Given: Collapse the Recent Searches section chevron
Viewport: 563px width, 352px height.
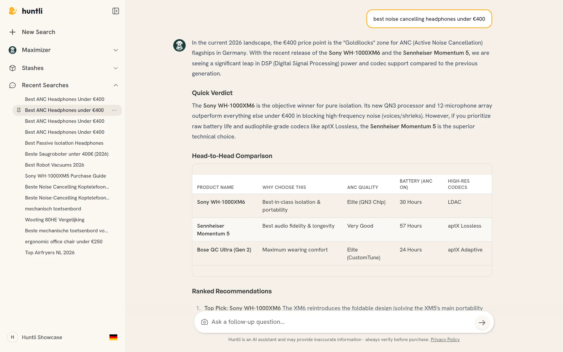Looking at the screenshot, I should [116, 85].
